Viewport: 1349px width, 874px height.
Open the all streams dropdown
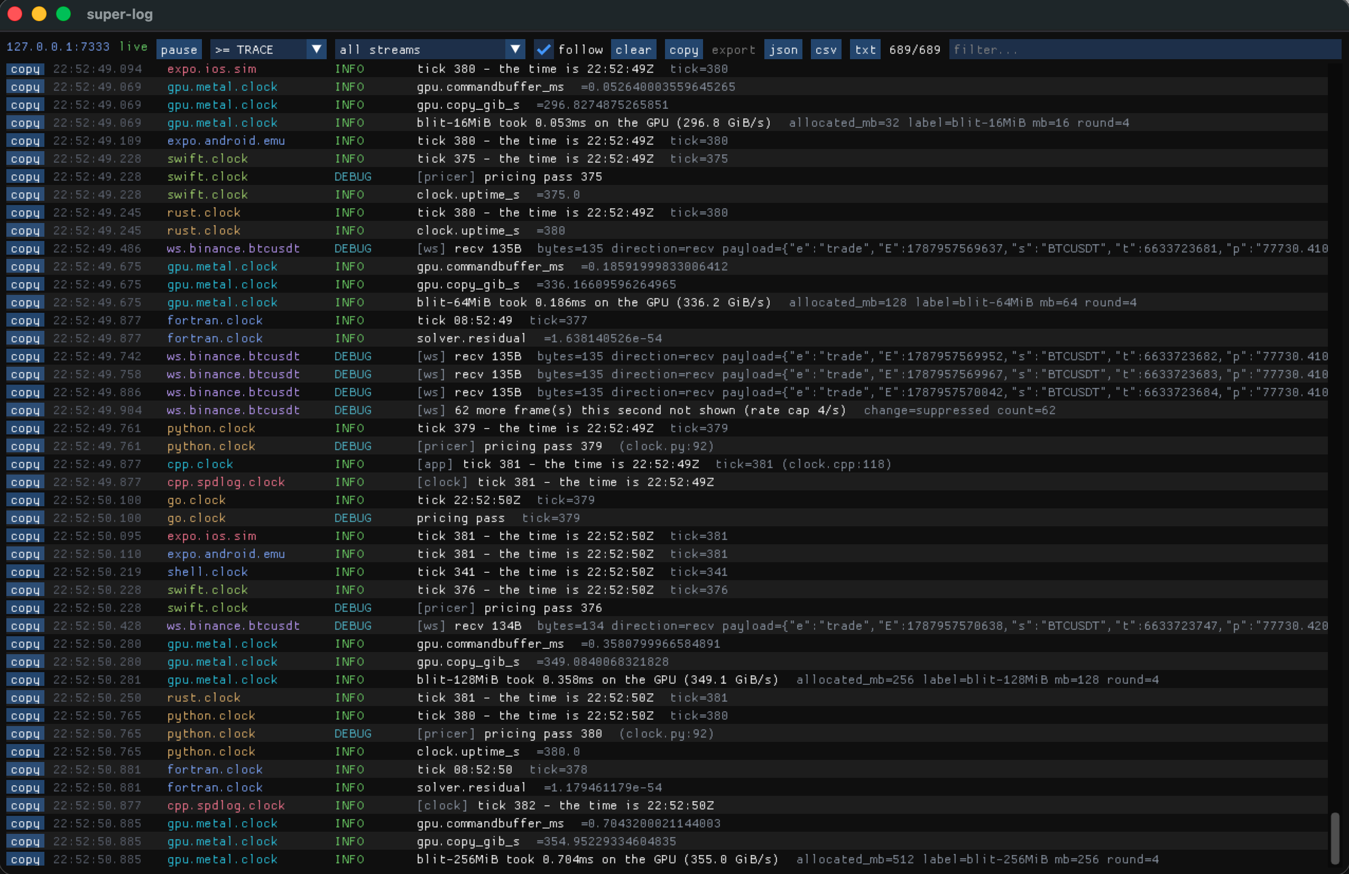pos(429,50)
